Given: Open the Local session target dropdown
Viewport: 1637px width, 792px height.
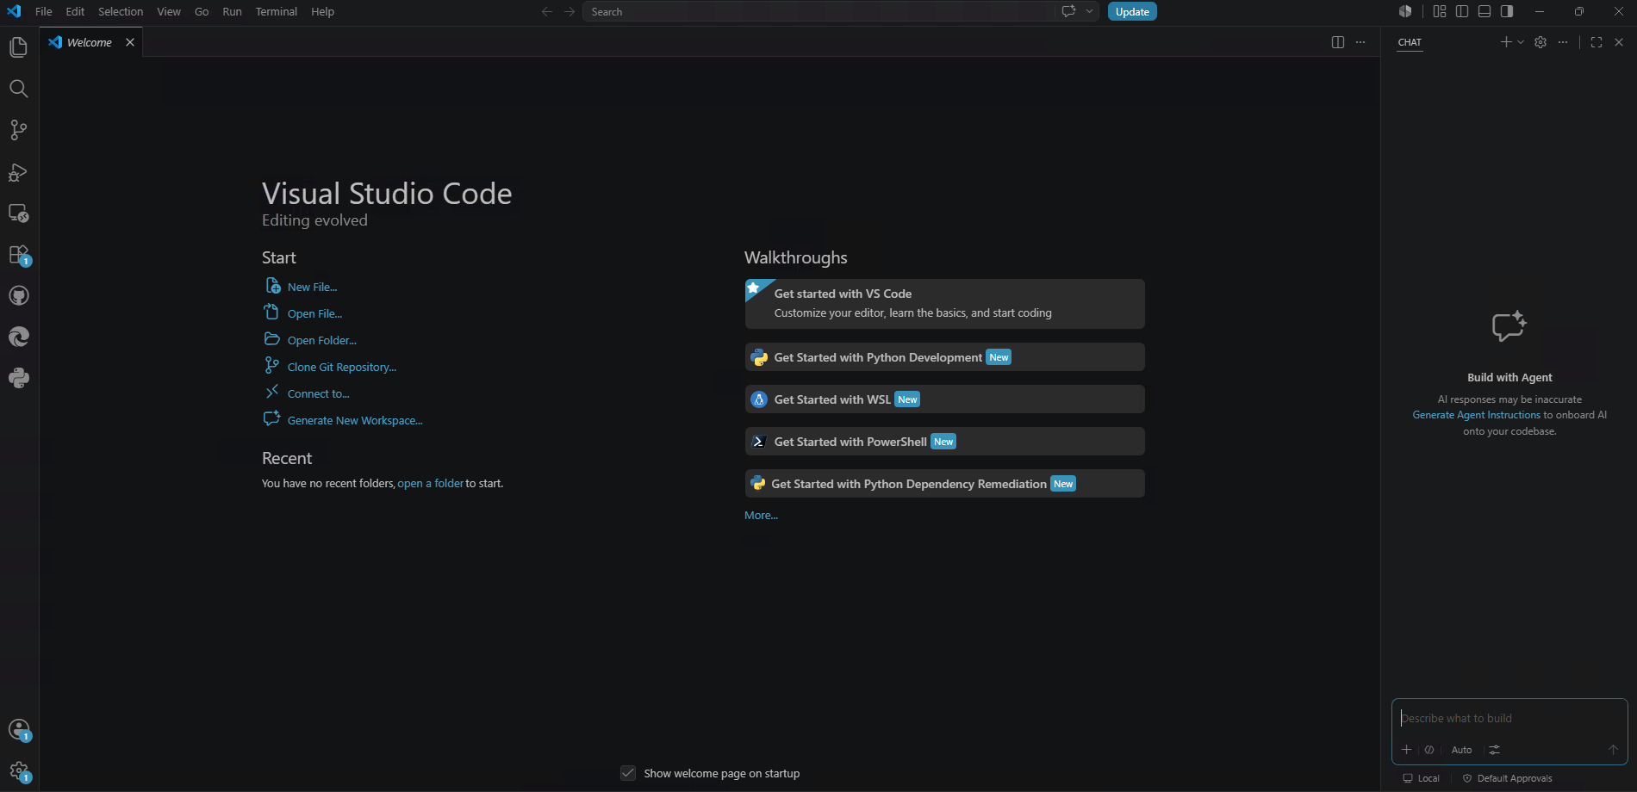Looking at the screenshot, I should [x=1422, y=778].
